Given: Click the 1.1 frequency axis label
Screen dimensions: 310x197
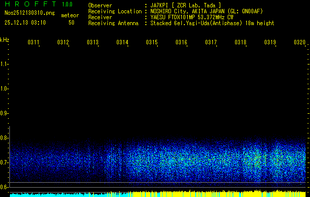Looking at the screenshot, I should click(x=4, y=64).
